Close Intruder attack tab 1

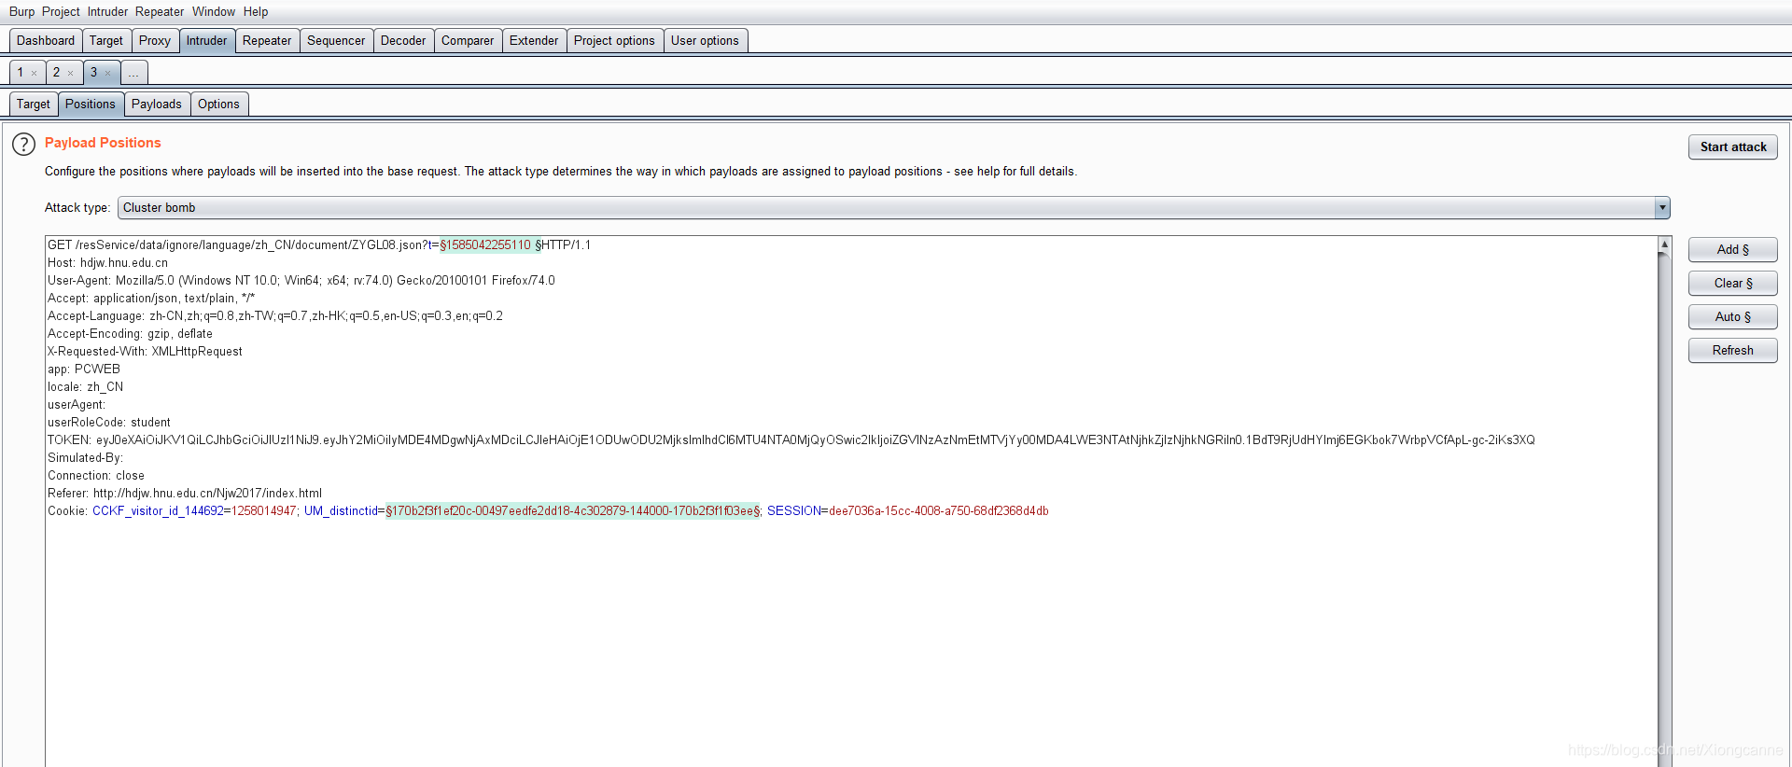(35, 73)
